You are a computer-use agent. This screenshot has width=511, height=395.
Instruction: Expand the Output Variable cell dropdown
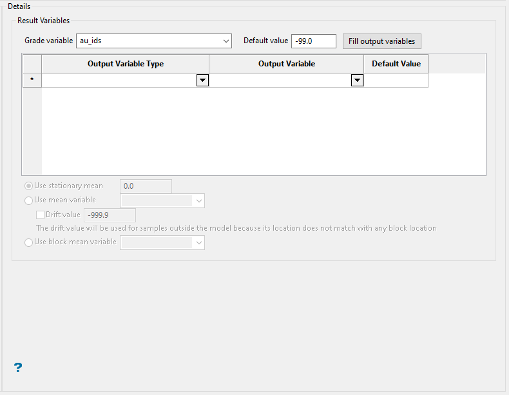click(x=357, y=81)
